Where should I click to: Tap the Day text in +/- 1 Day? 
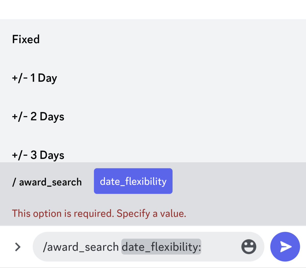tap(47, 78)
